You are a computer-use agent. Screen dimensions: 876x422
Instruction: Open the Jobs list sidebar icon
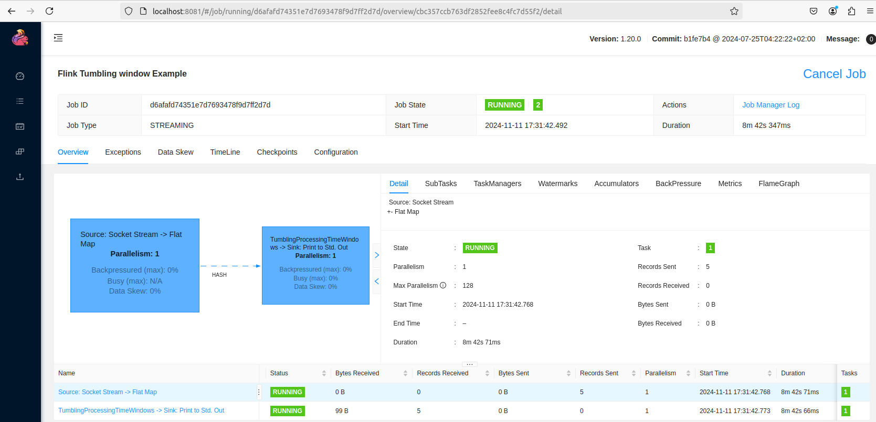pyautogui.click(x=20, y=101)
